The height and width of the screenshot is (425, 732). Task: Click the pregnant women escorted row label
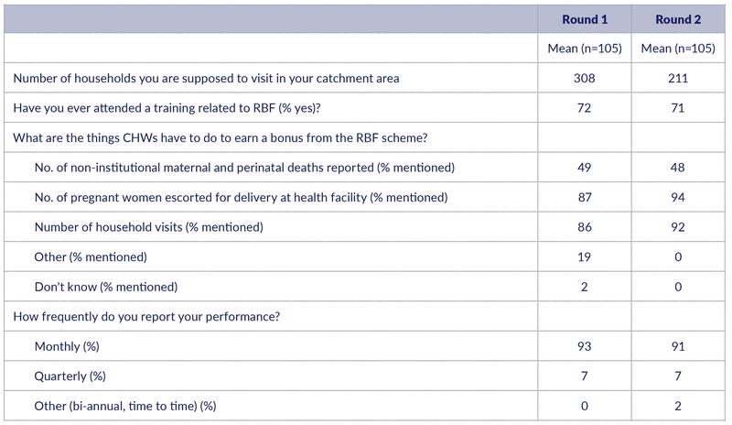click(x=241, y=197)
